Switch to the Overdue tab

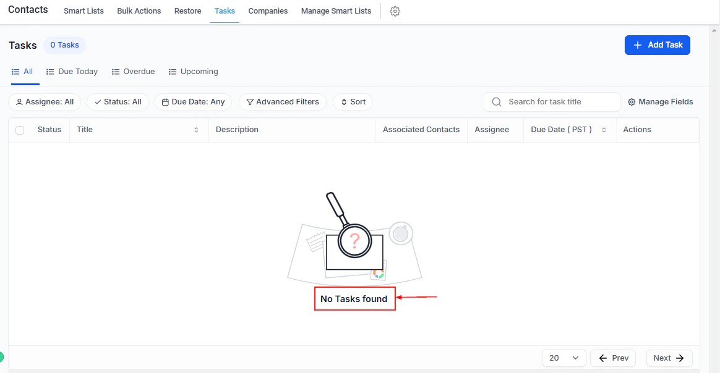139,72
